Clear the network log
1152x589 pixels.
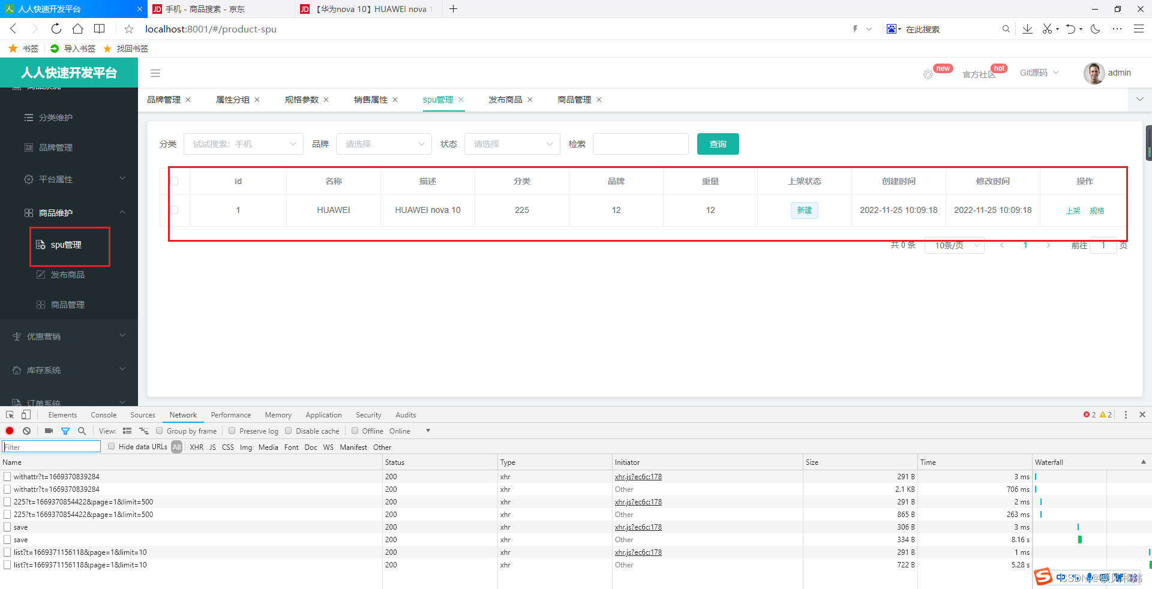tap(26, 431)
